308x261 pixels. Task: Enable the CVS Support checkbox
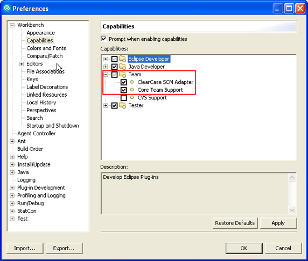123,98
